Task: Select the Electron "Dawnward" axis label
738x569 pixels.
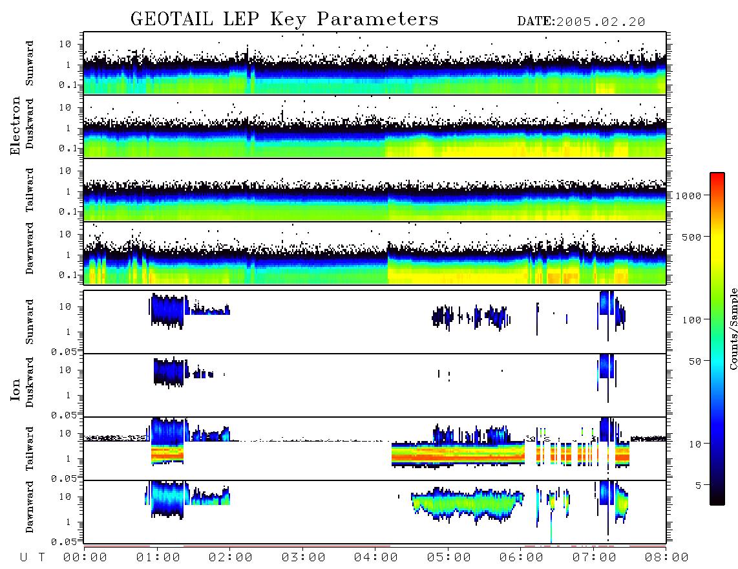Action: 30,248
